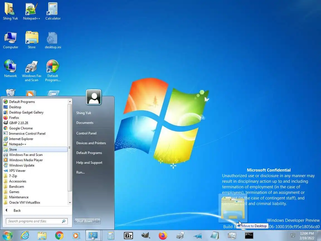Select Store in the Start menu list
Image resolution: width=321 pixels, height=241 pixels.
(35, 150)
